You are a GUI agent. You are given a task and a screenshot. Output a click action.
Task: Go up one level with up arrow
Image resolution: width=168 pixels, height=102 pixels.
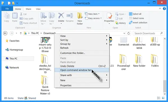click(x=21, y=33)
